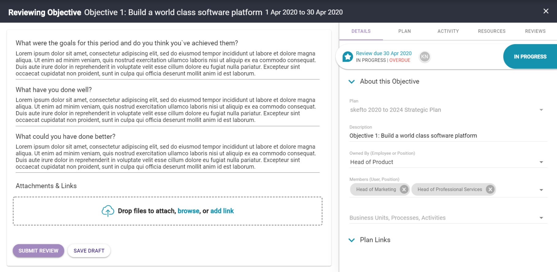Viewport: 557px width, 272px height.
Task: Click the objective title in the header
Action: (173, 12)
